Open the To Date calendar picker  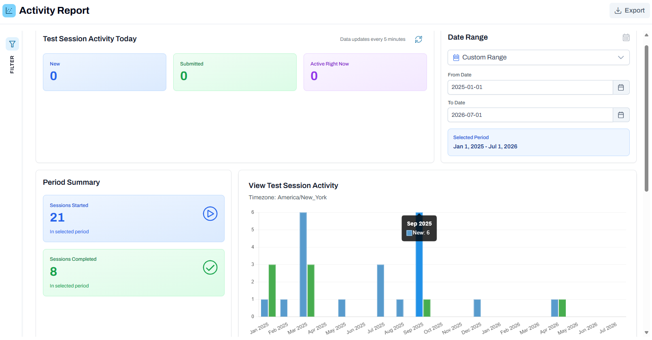621,115
